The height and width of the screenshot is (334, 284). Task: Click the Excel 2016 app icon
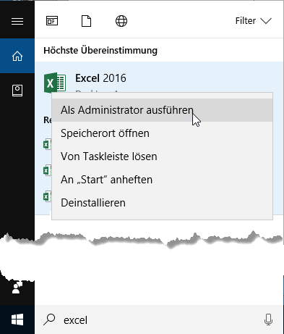[55, 83]
